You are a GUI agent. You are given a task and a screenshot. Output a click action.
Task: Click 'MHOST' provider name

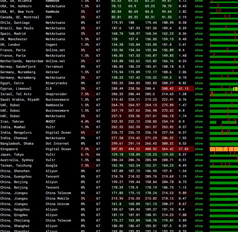click(51, 121)
